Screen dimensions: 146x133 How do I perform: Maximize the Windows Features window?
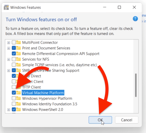pyautogui.click(x=119, y=7)
